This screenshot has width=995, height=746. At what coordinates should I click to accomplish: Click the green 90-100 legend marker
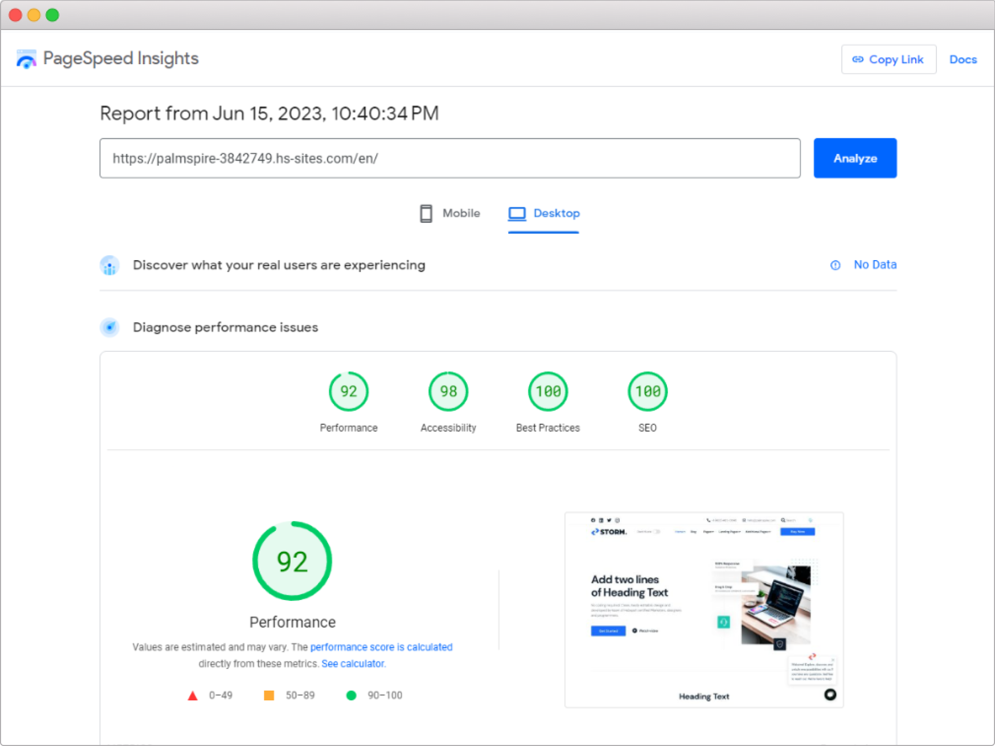tap(352, 695)
